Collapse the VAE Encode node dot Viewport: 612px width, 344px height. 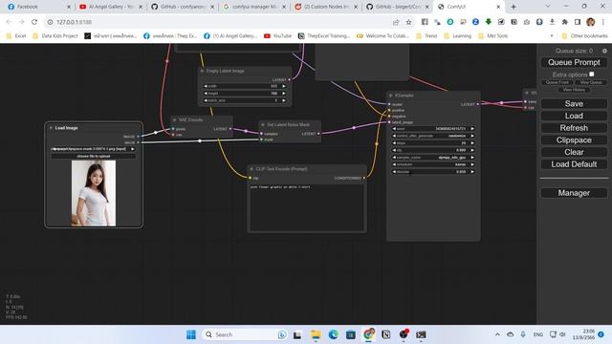174,120
